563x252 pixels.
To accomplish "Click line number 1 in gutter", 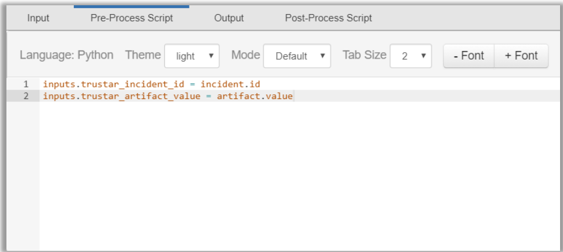I will (x=26, y=84).
